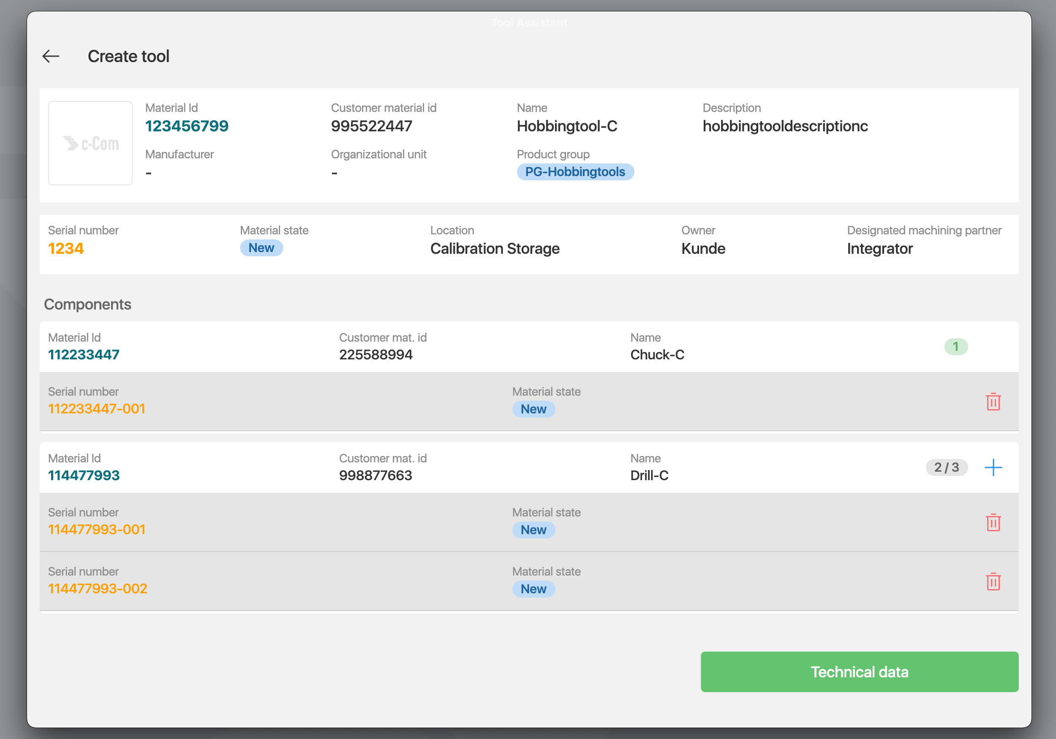Screen dimensions: 1056x739
Task: Click the New state badge on serial 114477993-001
Action: pyautogui.click(x=533, y=529)
